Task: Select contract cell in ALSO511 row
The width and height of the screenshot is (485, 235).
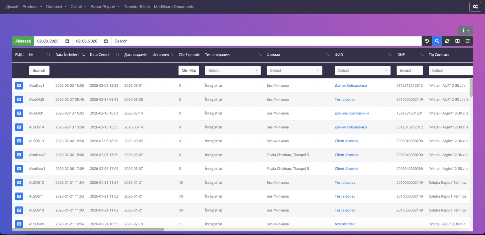Action: pos(447,196)
